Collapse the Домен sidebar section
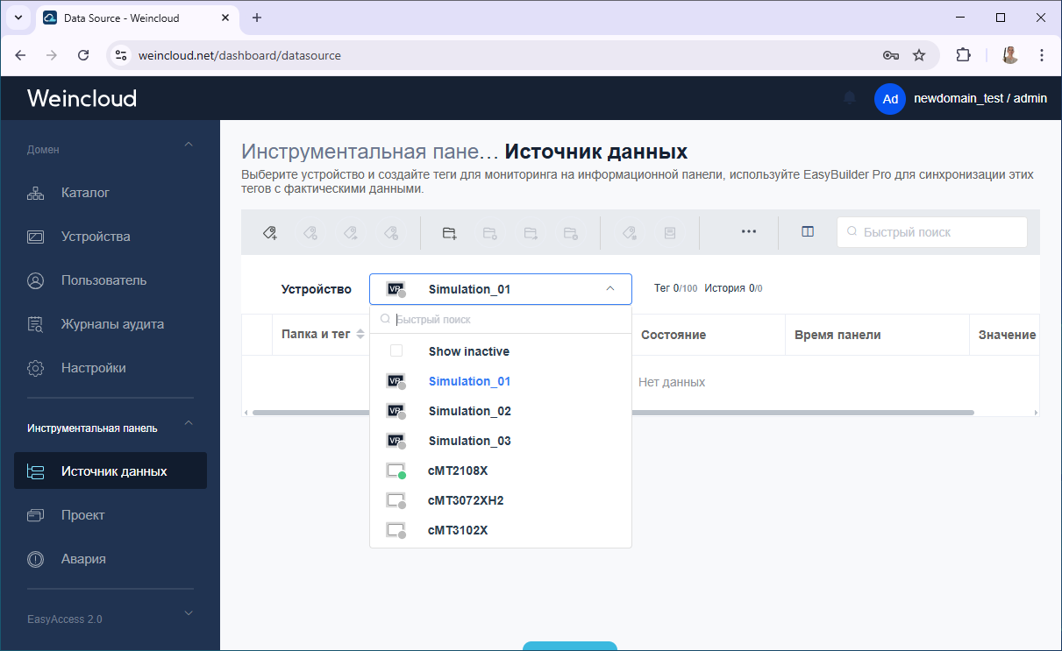This screenshot has height=651, width=1062. coord(188,145)
